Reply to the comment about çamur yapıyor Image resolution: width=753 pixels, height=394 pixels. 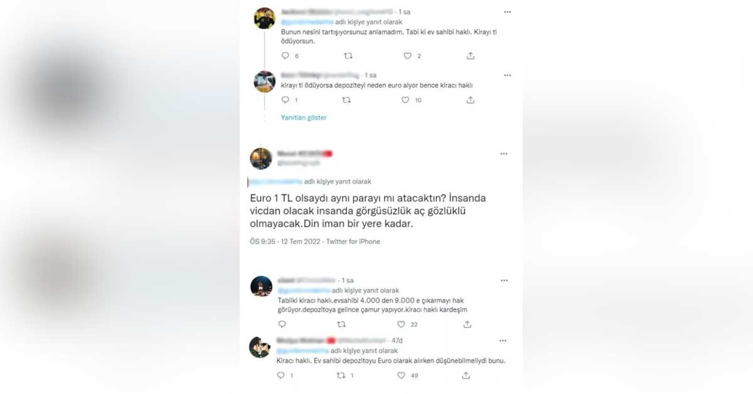[x=282, y=324]
